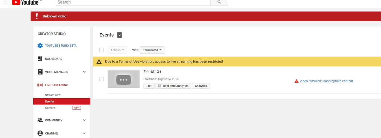Go to YouTube home via logo
381x138 pixels.
click(25, 2)
